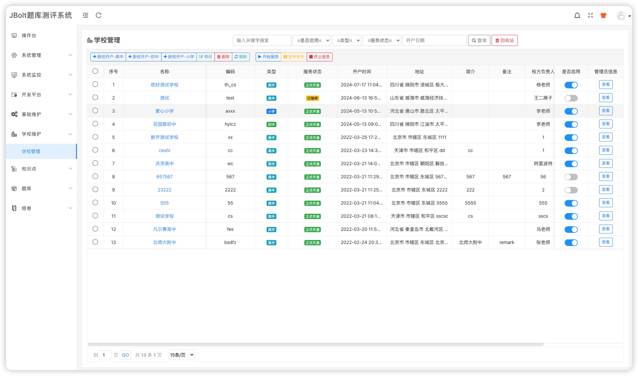Screen dimensions: 638x376
Task: Click the 系统管理 gear icon
Action: coord(14,55)
